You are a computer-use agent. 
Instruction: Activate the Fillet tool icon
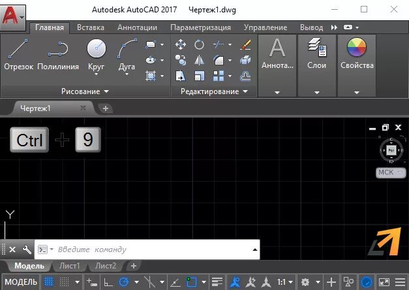click(219, 60)
